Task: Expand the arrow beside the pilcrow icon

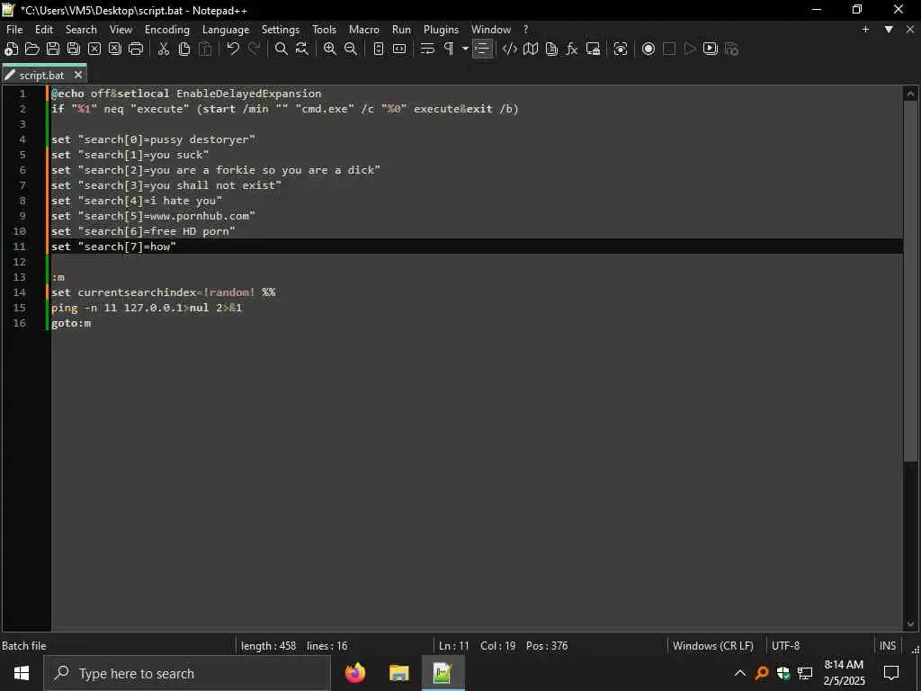Action: point(465,49)
